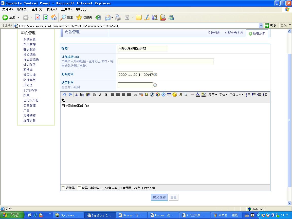Click IE refresh page icon

tap(46, 17)
